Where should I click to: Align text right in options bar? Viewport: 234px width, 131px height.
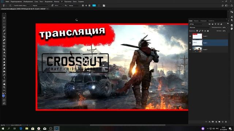(x=89, y=5)
